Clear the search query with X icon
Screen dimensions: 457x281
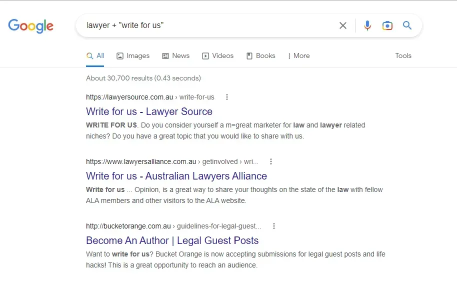point(343,25)
